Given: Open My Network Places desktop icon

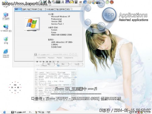Looking at the screenshot, I should (x=6, y=28).
